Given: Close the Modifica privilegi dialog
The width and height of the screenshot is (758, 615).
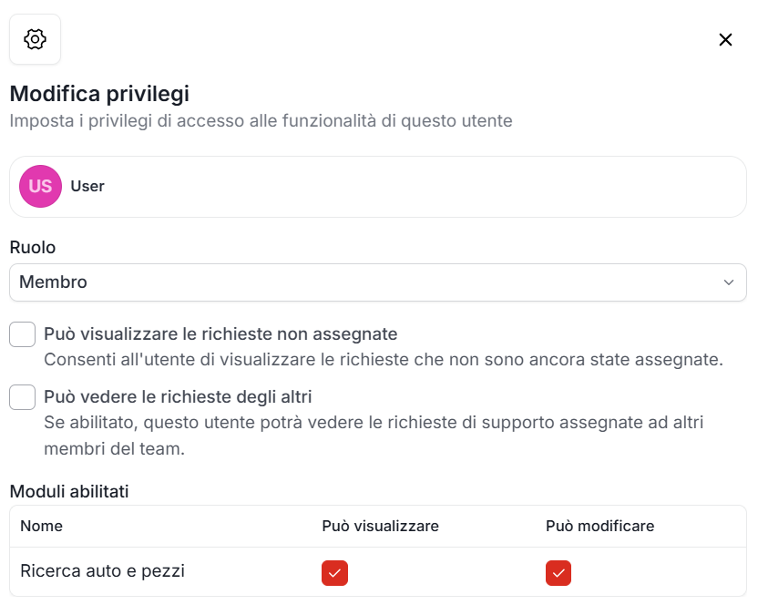Looking at the screenshot, I should (725, 39).
